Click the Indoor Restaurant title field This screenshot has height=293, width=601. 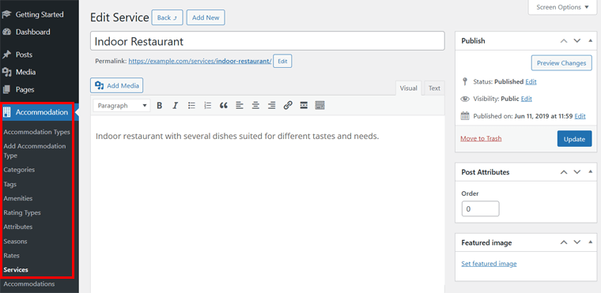267,41
